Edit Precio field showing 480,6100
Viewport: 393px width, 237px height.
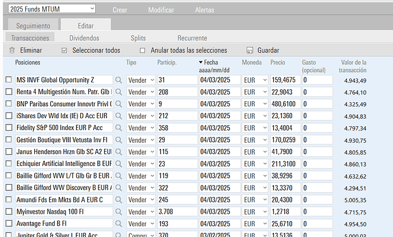pos(285,104)
